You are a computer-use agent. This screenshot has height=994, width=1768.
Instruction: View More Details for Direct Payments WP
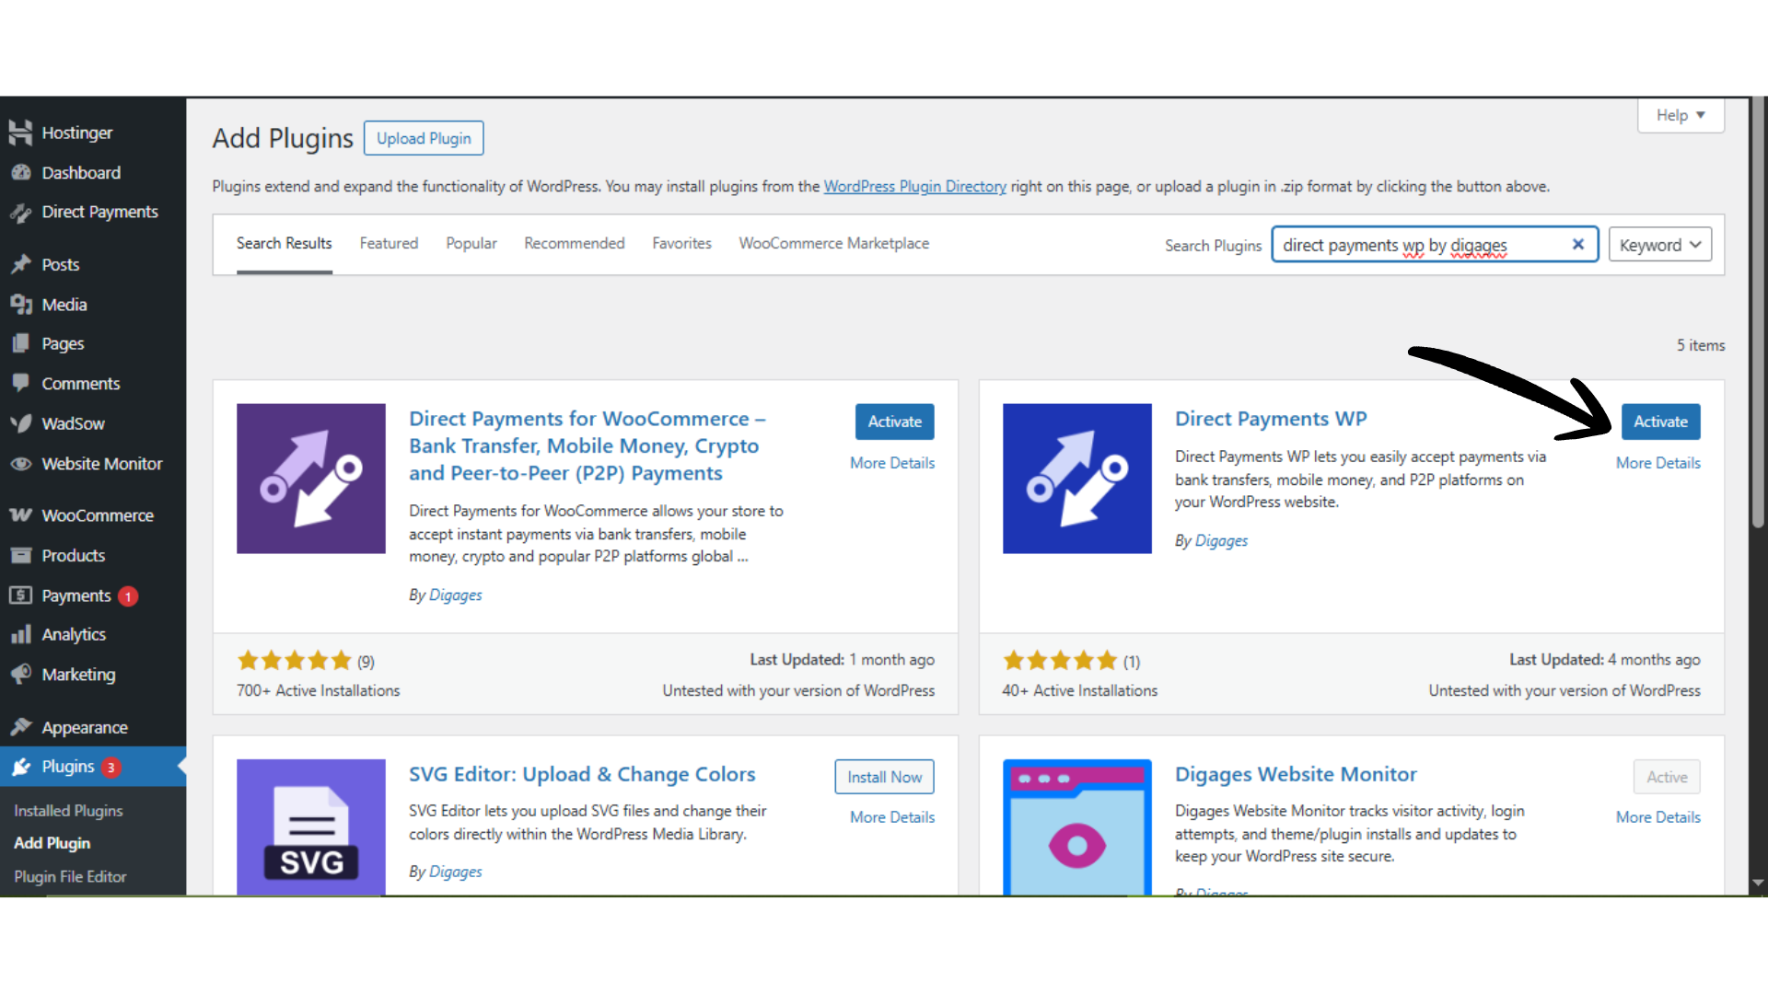[x=1657, y=463]
